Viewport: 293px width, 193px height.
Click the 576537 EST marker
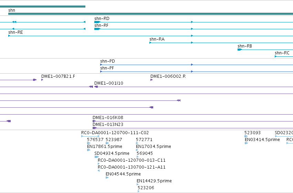[x=88, y=143]
